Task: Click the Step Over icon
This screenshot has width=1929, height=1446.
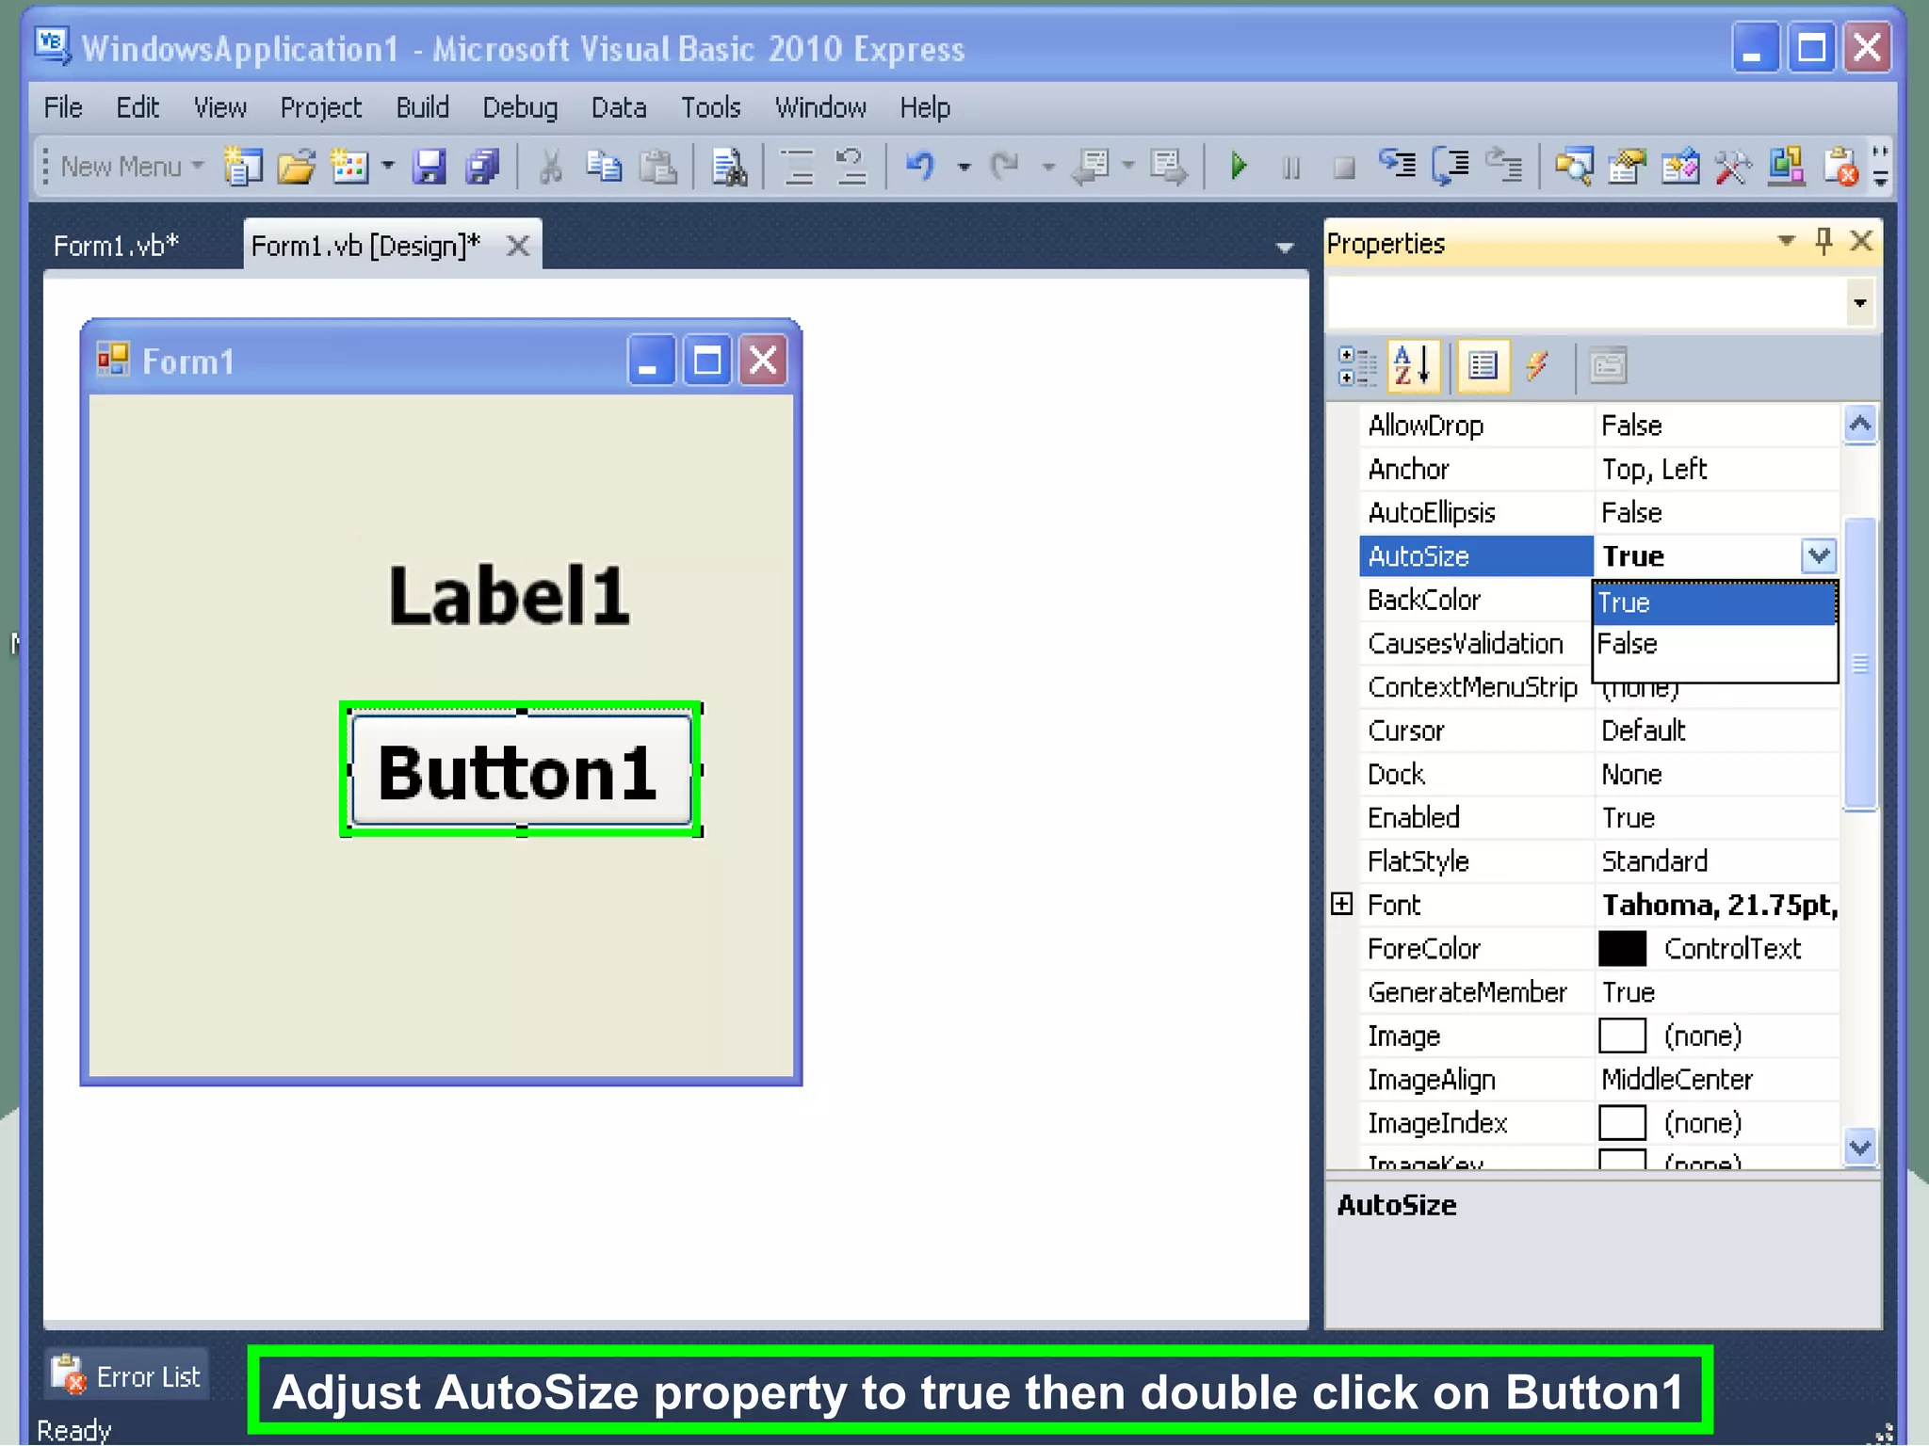Action: pyautogui.click(x=1451, y=166)
